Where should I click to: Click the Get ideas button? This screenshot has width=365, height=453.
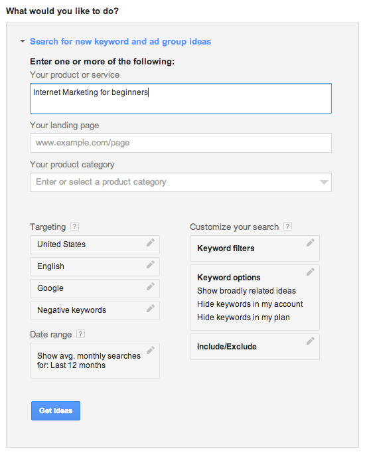56,410
